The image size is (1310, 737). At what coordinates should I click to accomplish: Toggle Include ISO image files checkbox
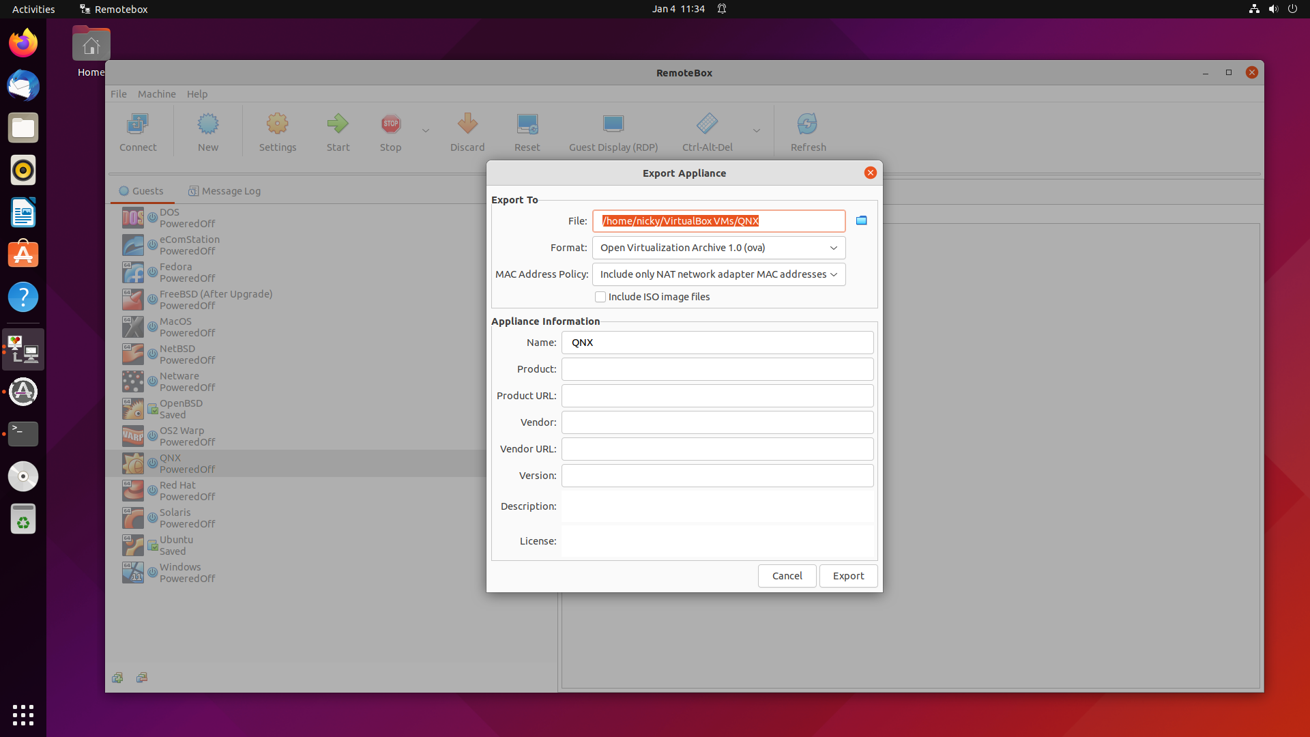[x=599, y=297]
